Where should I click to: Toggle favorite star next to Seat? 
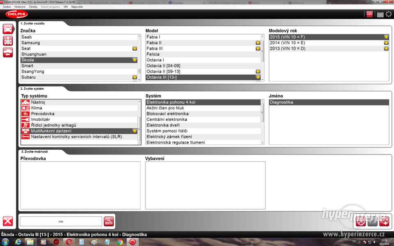click(x=135, y=48)
